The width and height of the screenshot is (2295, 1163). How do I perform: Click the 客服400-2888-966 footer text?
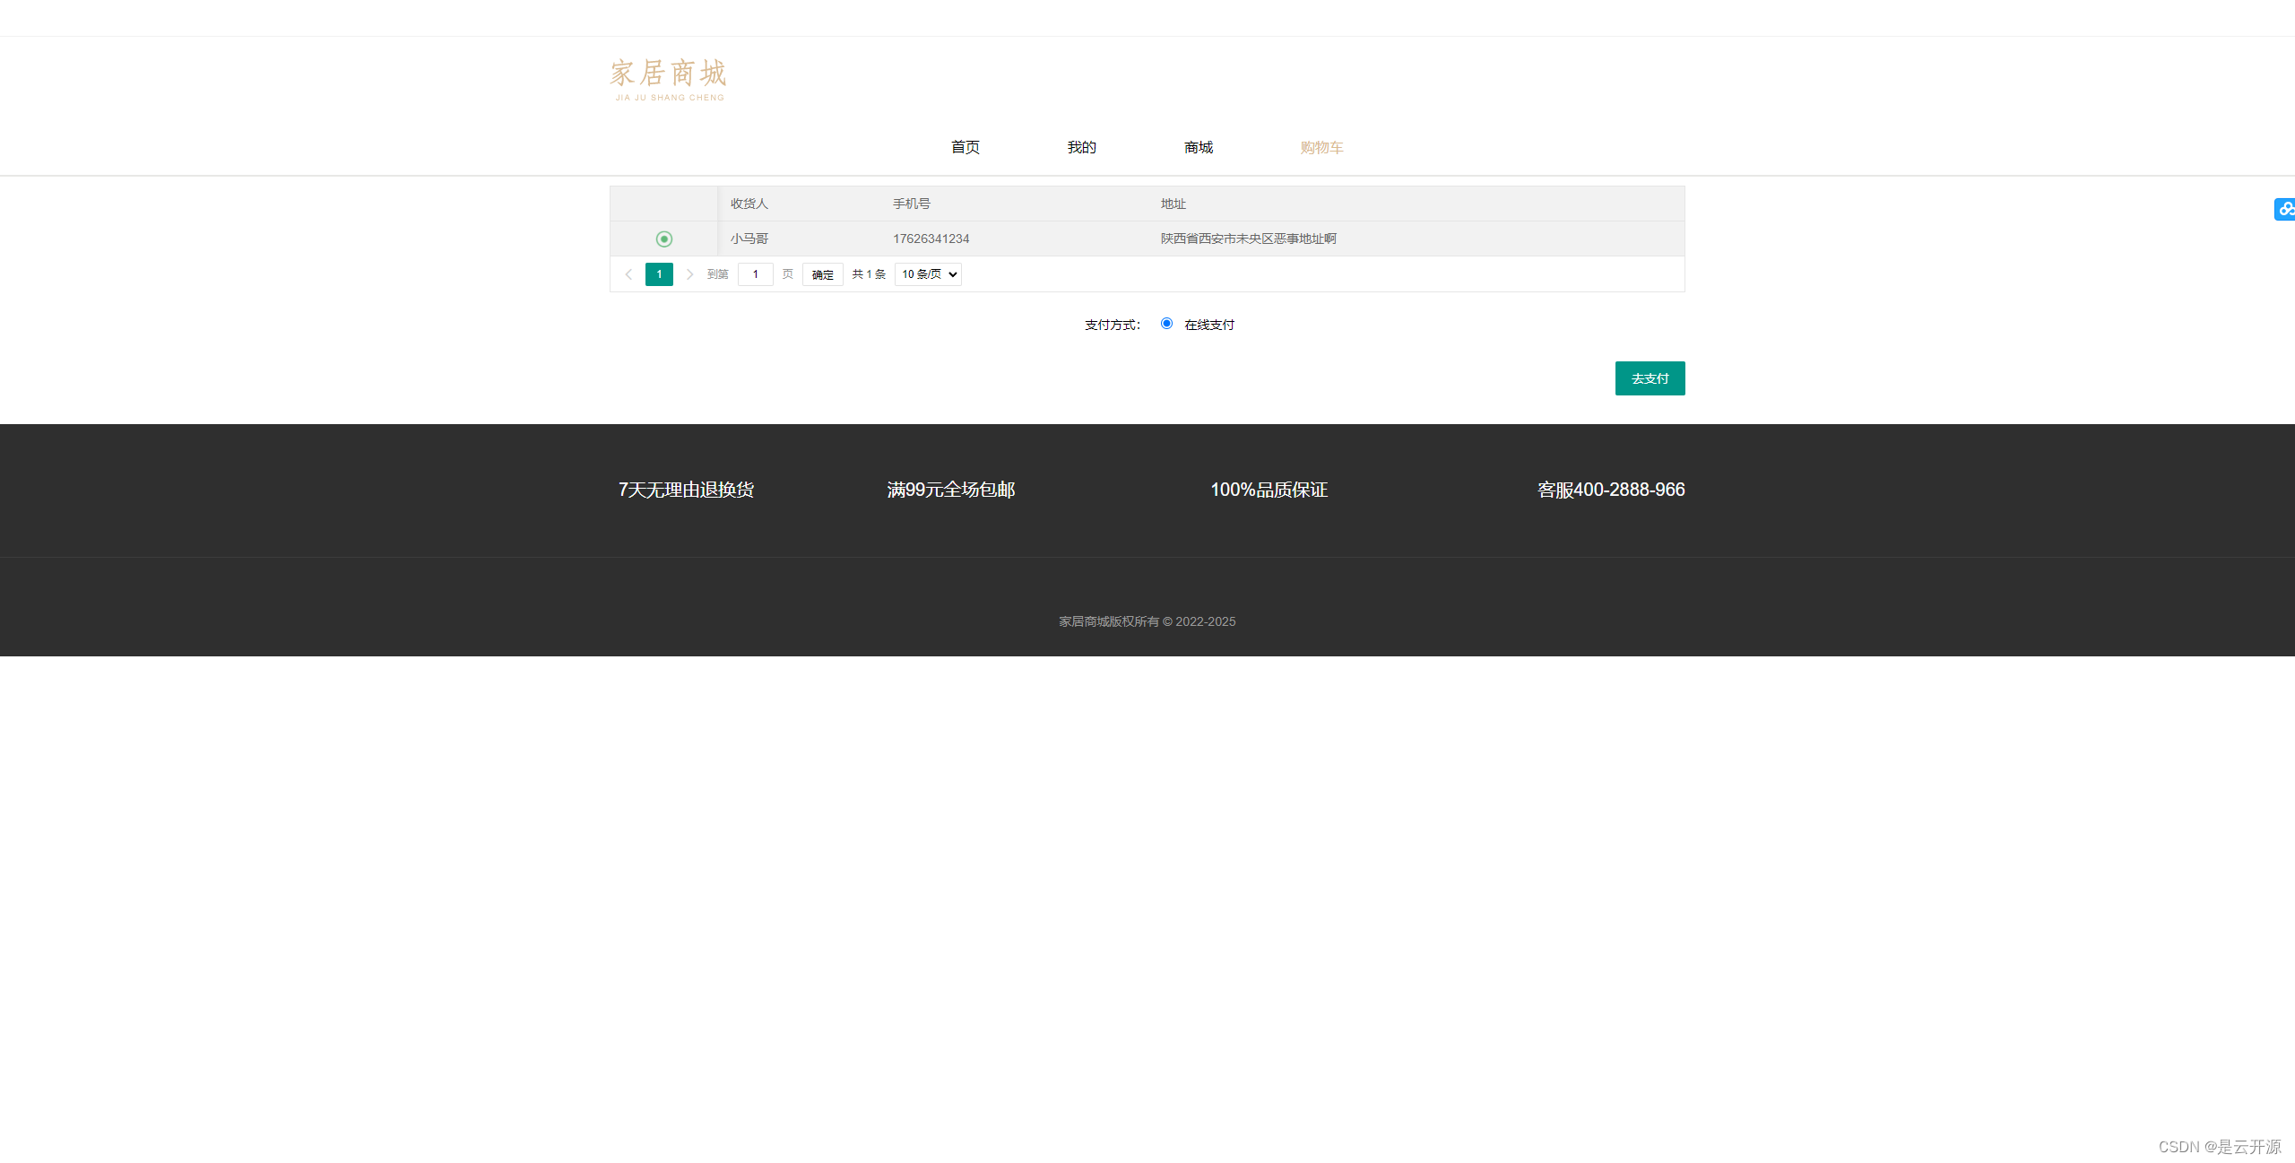1611,490
